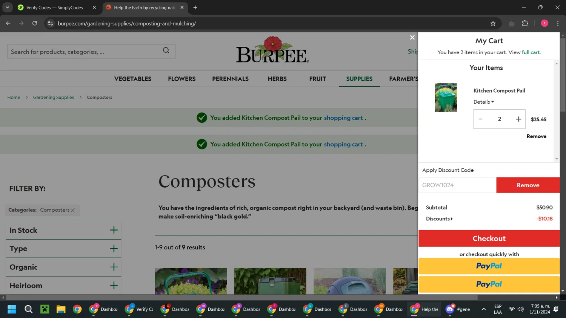Screen dimensions: 566x318
Task: Increase Kitchen Compost Pail quantity with plus
Action: (518, 119)
